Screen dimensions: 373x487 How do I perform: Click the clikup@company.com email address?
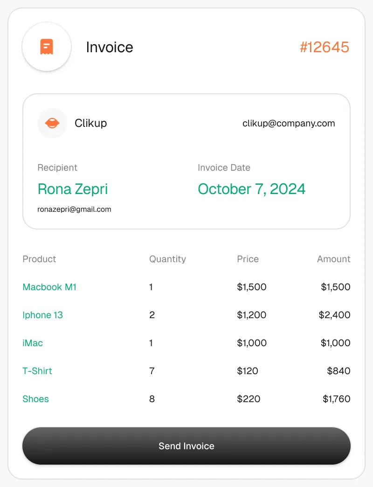click(289, 124)
